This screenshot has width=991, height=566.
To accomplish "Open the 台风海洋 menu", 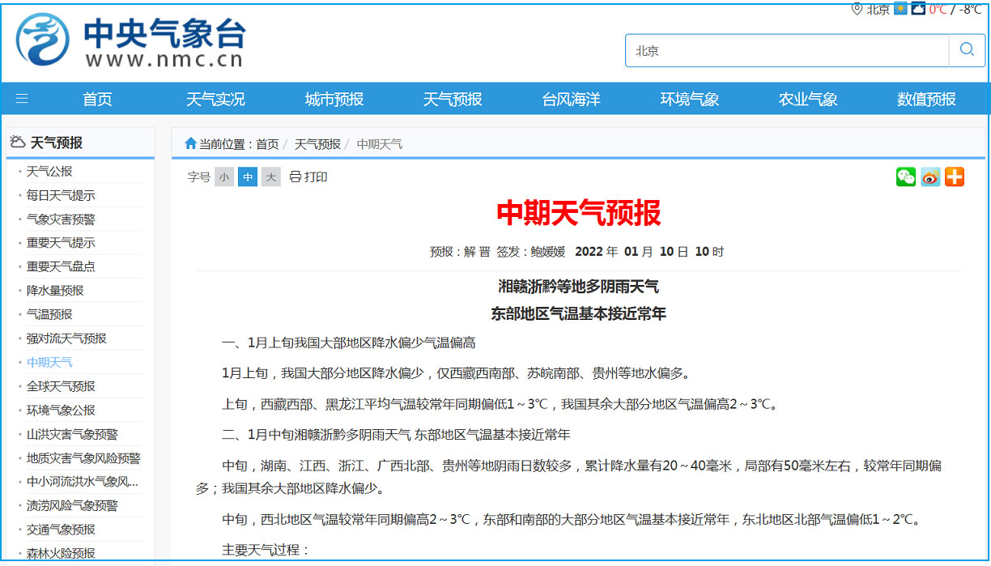I will pyautogui.click(x=571, y=99).
